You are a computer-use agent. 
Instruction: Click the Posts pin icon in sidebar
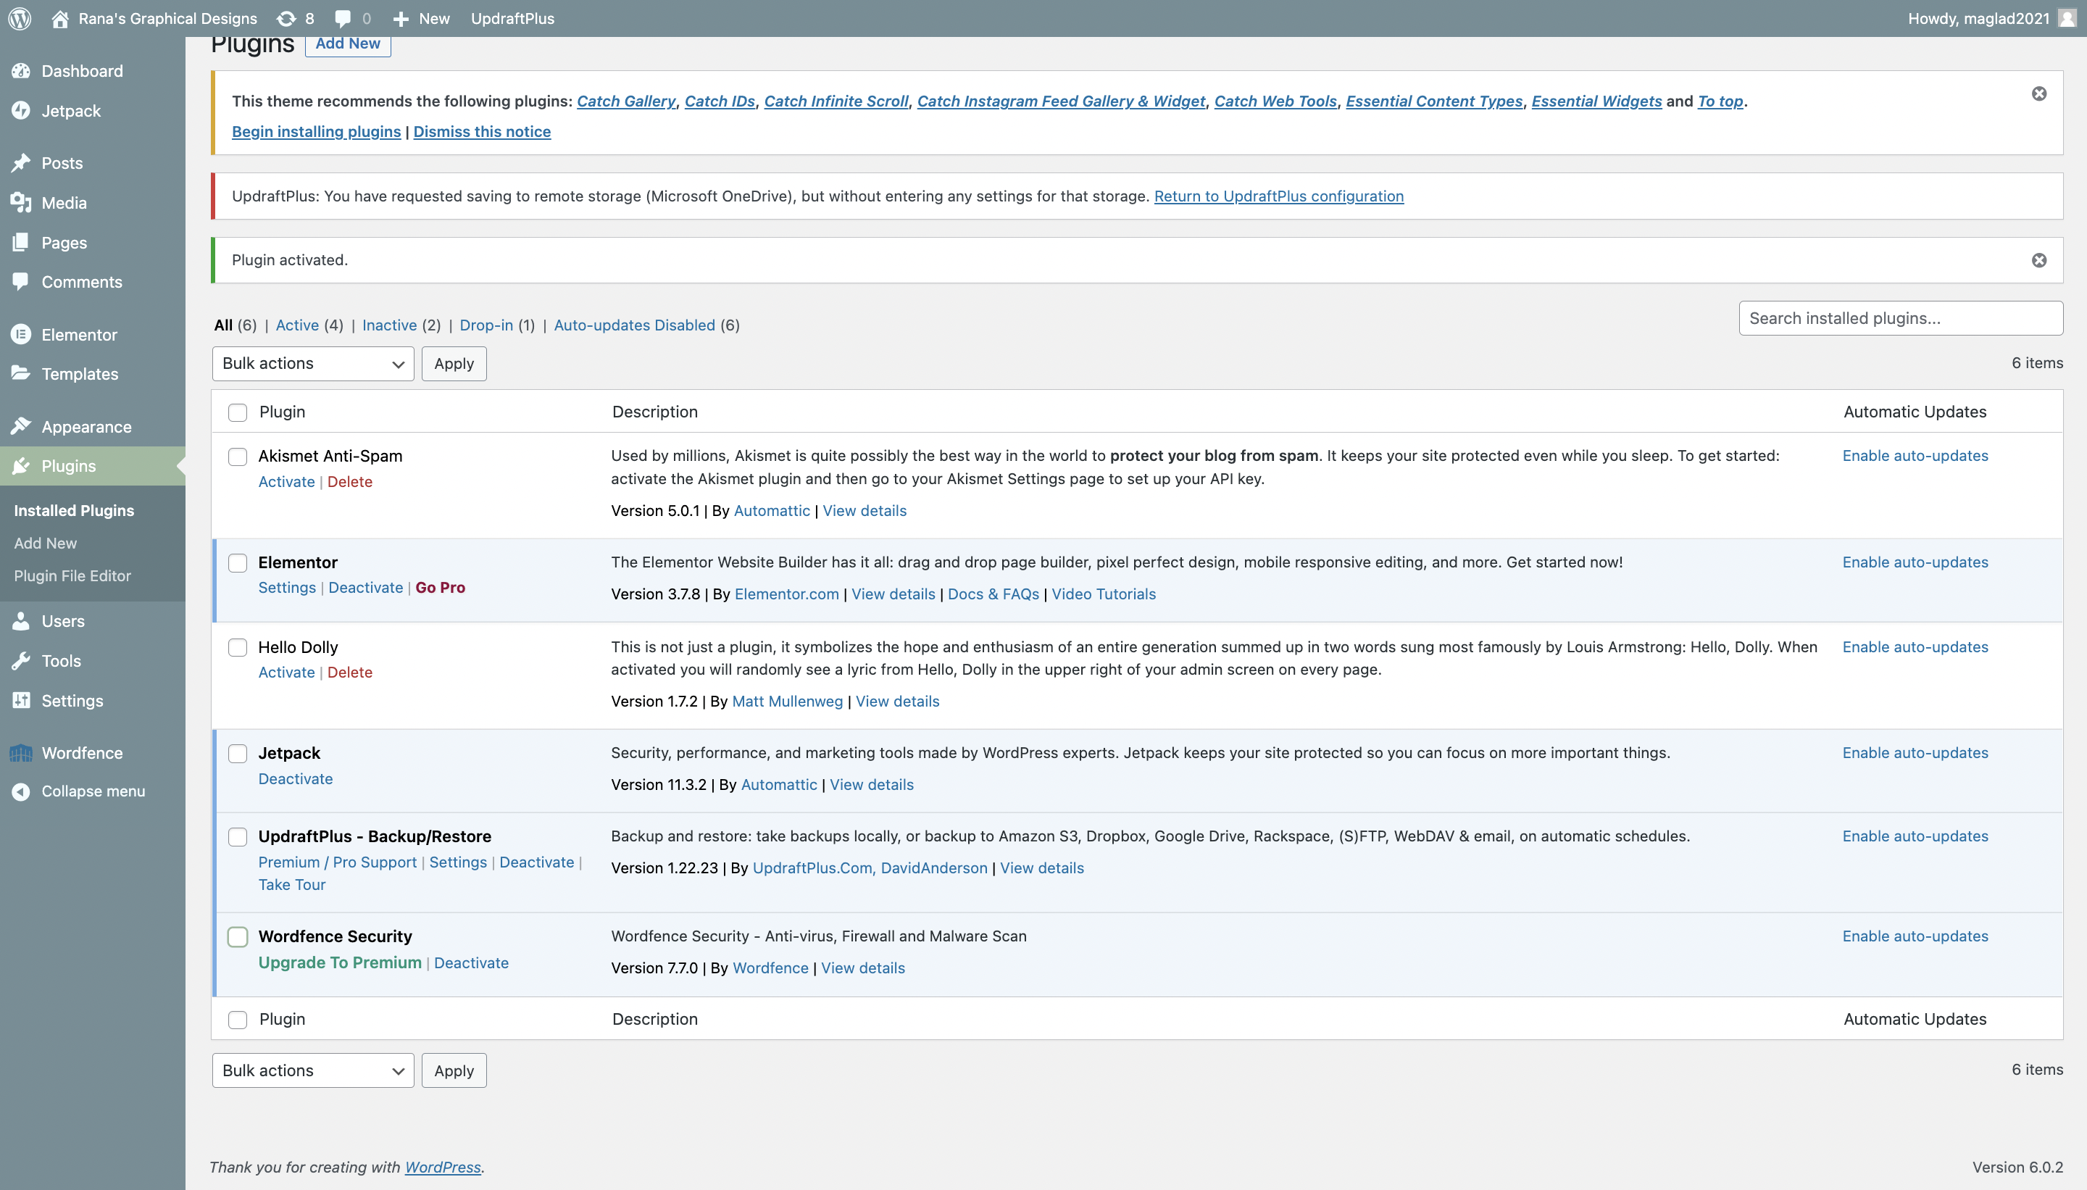click(x=21, y=162)
